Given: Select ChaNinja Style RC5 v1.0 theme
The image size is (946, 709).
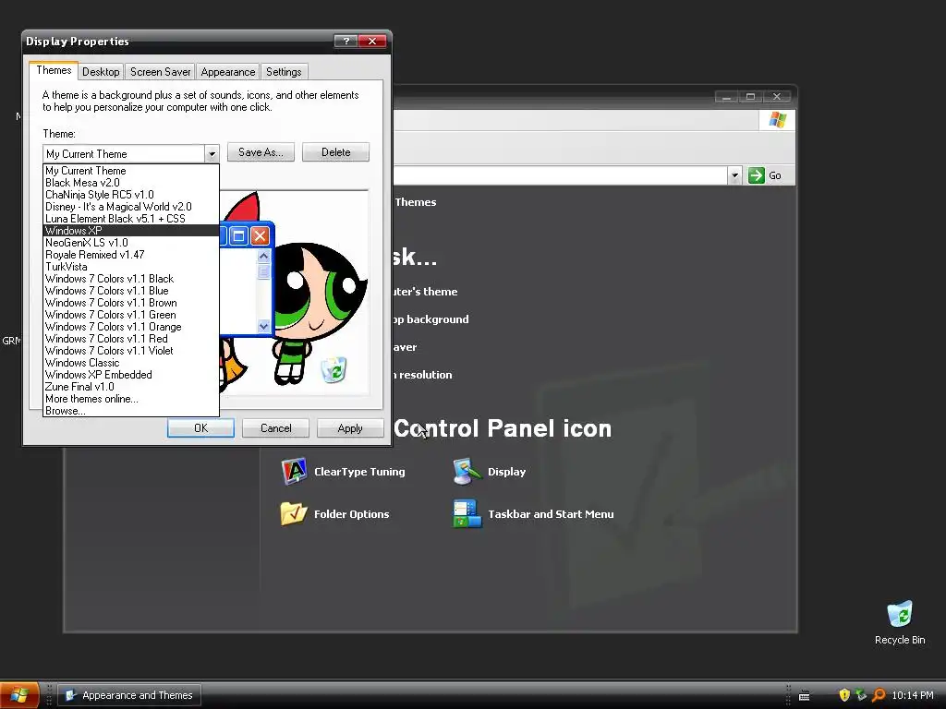Looking at the screenshot, I should pos(131,195).
